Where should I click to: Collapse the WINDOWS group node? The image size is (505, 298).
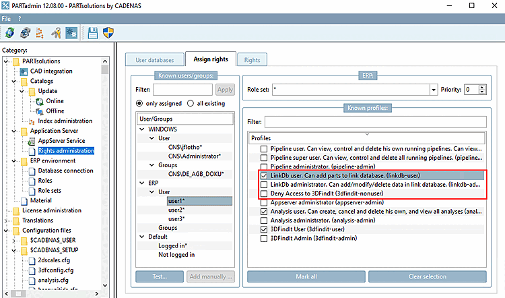point(141,129)
